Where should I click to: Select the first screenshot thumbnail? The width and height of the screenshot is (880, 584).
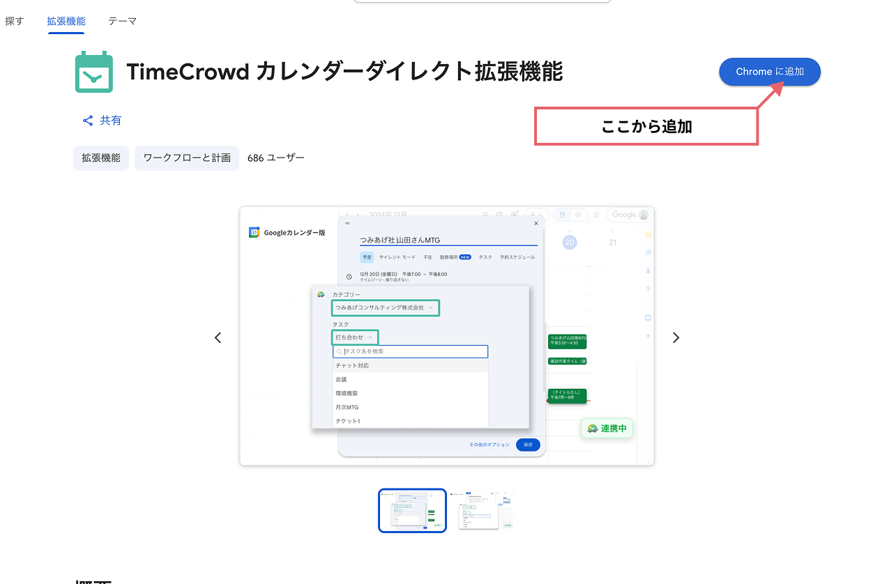pos(412,510)
